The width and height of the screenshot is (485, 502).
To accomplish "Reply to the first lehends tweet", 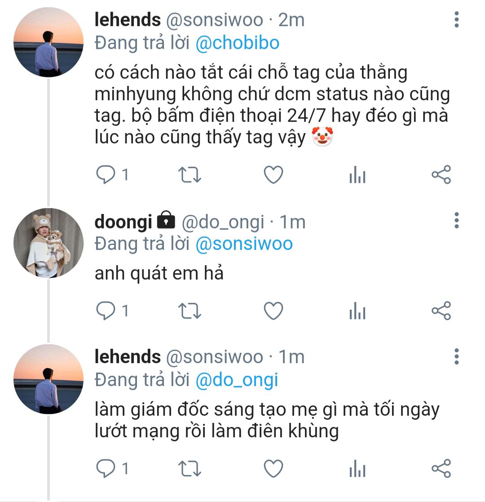I will point(106,175).
